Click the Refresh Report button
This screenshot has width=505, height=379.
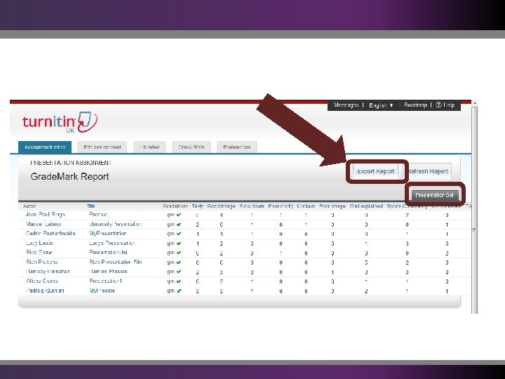coord(428,171)
